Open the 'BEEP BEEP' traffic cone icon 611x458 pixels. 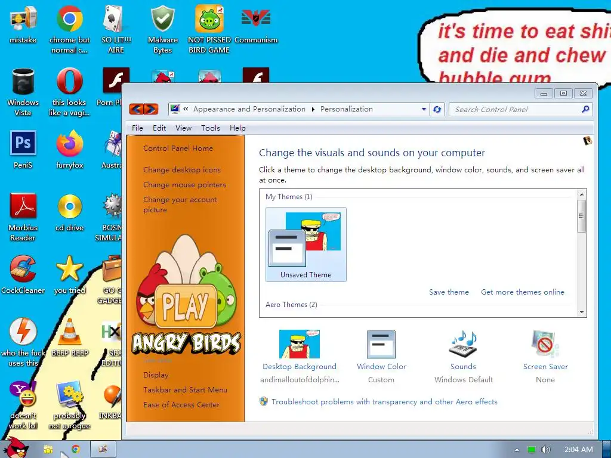(x=70, y=337)
